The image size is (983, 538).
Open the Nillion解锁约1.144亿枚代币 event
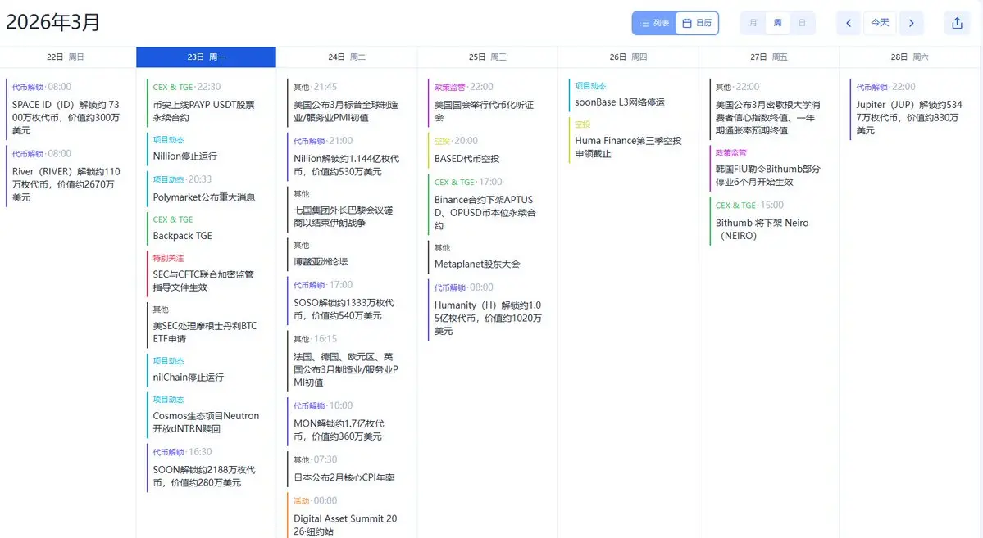(349, 156)
